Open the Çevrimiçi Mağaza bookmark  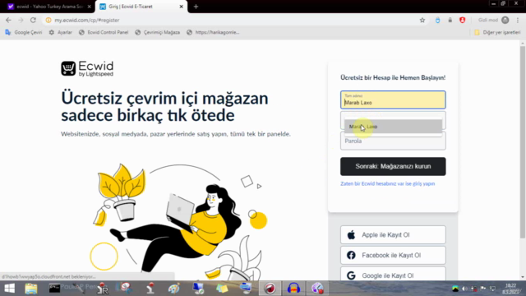(x=158, y=32)
